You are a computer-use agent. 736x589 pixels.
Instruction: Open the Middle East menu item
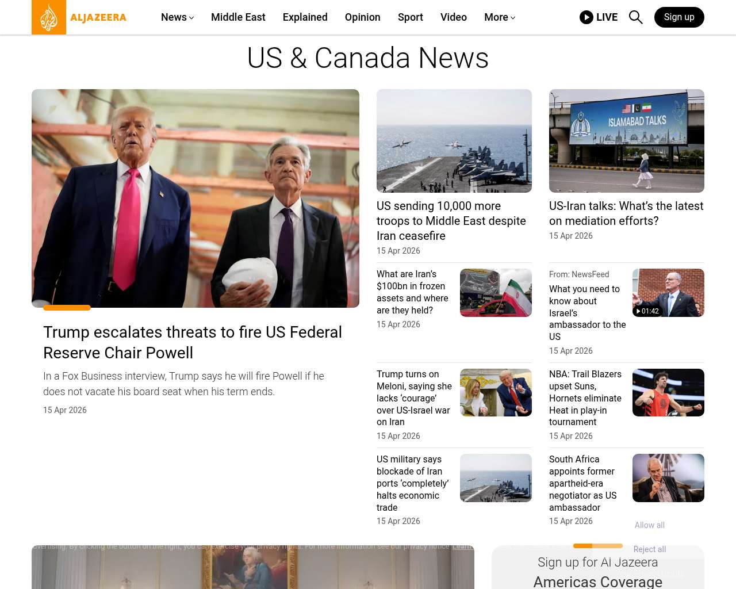pyautogui.click(x=238, y=17)
